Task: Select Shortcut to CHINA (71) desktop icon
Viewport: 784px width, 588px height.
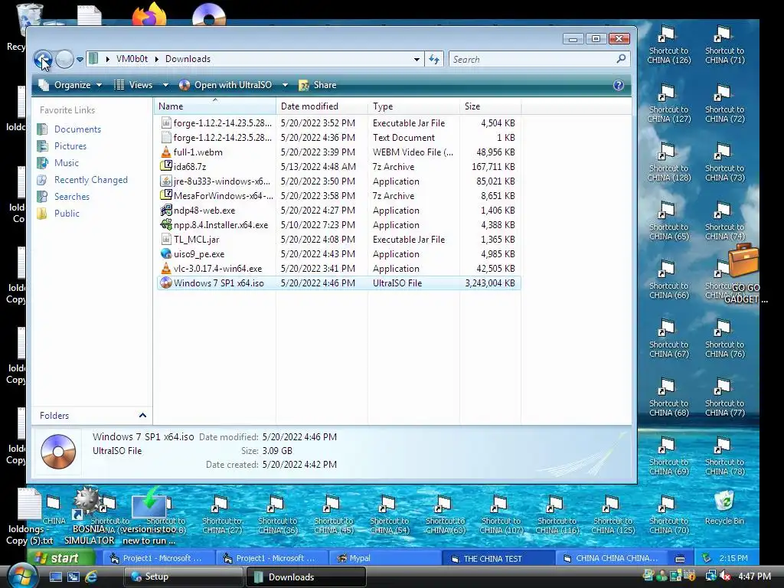Action: point(724,45)
